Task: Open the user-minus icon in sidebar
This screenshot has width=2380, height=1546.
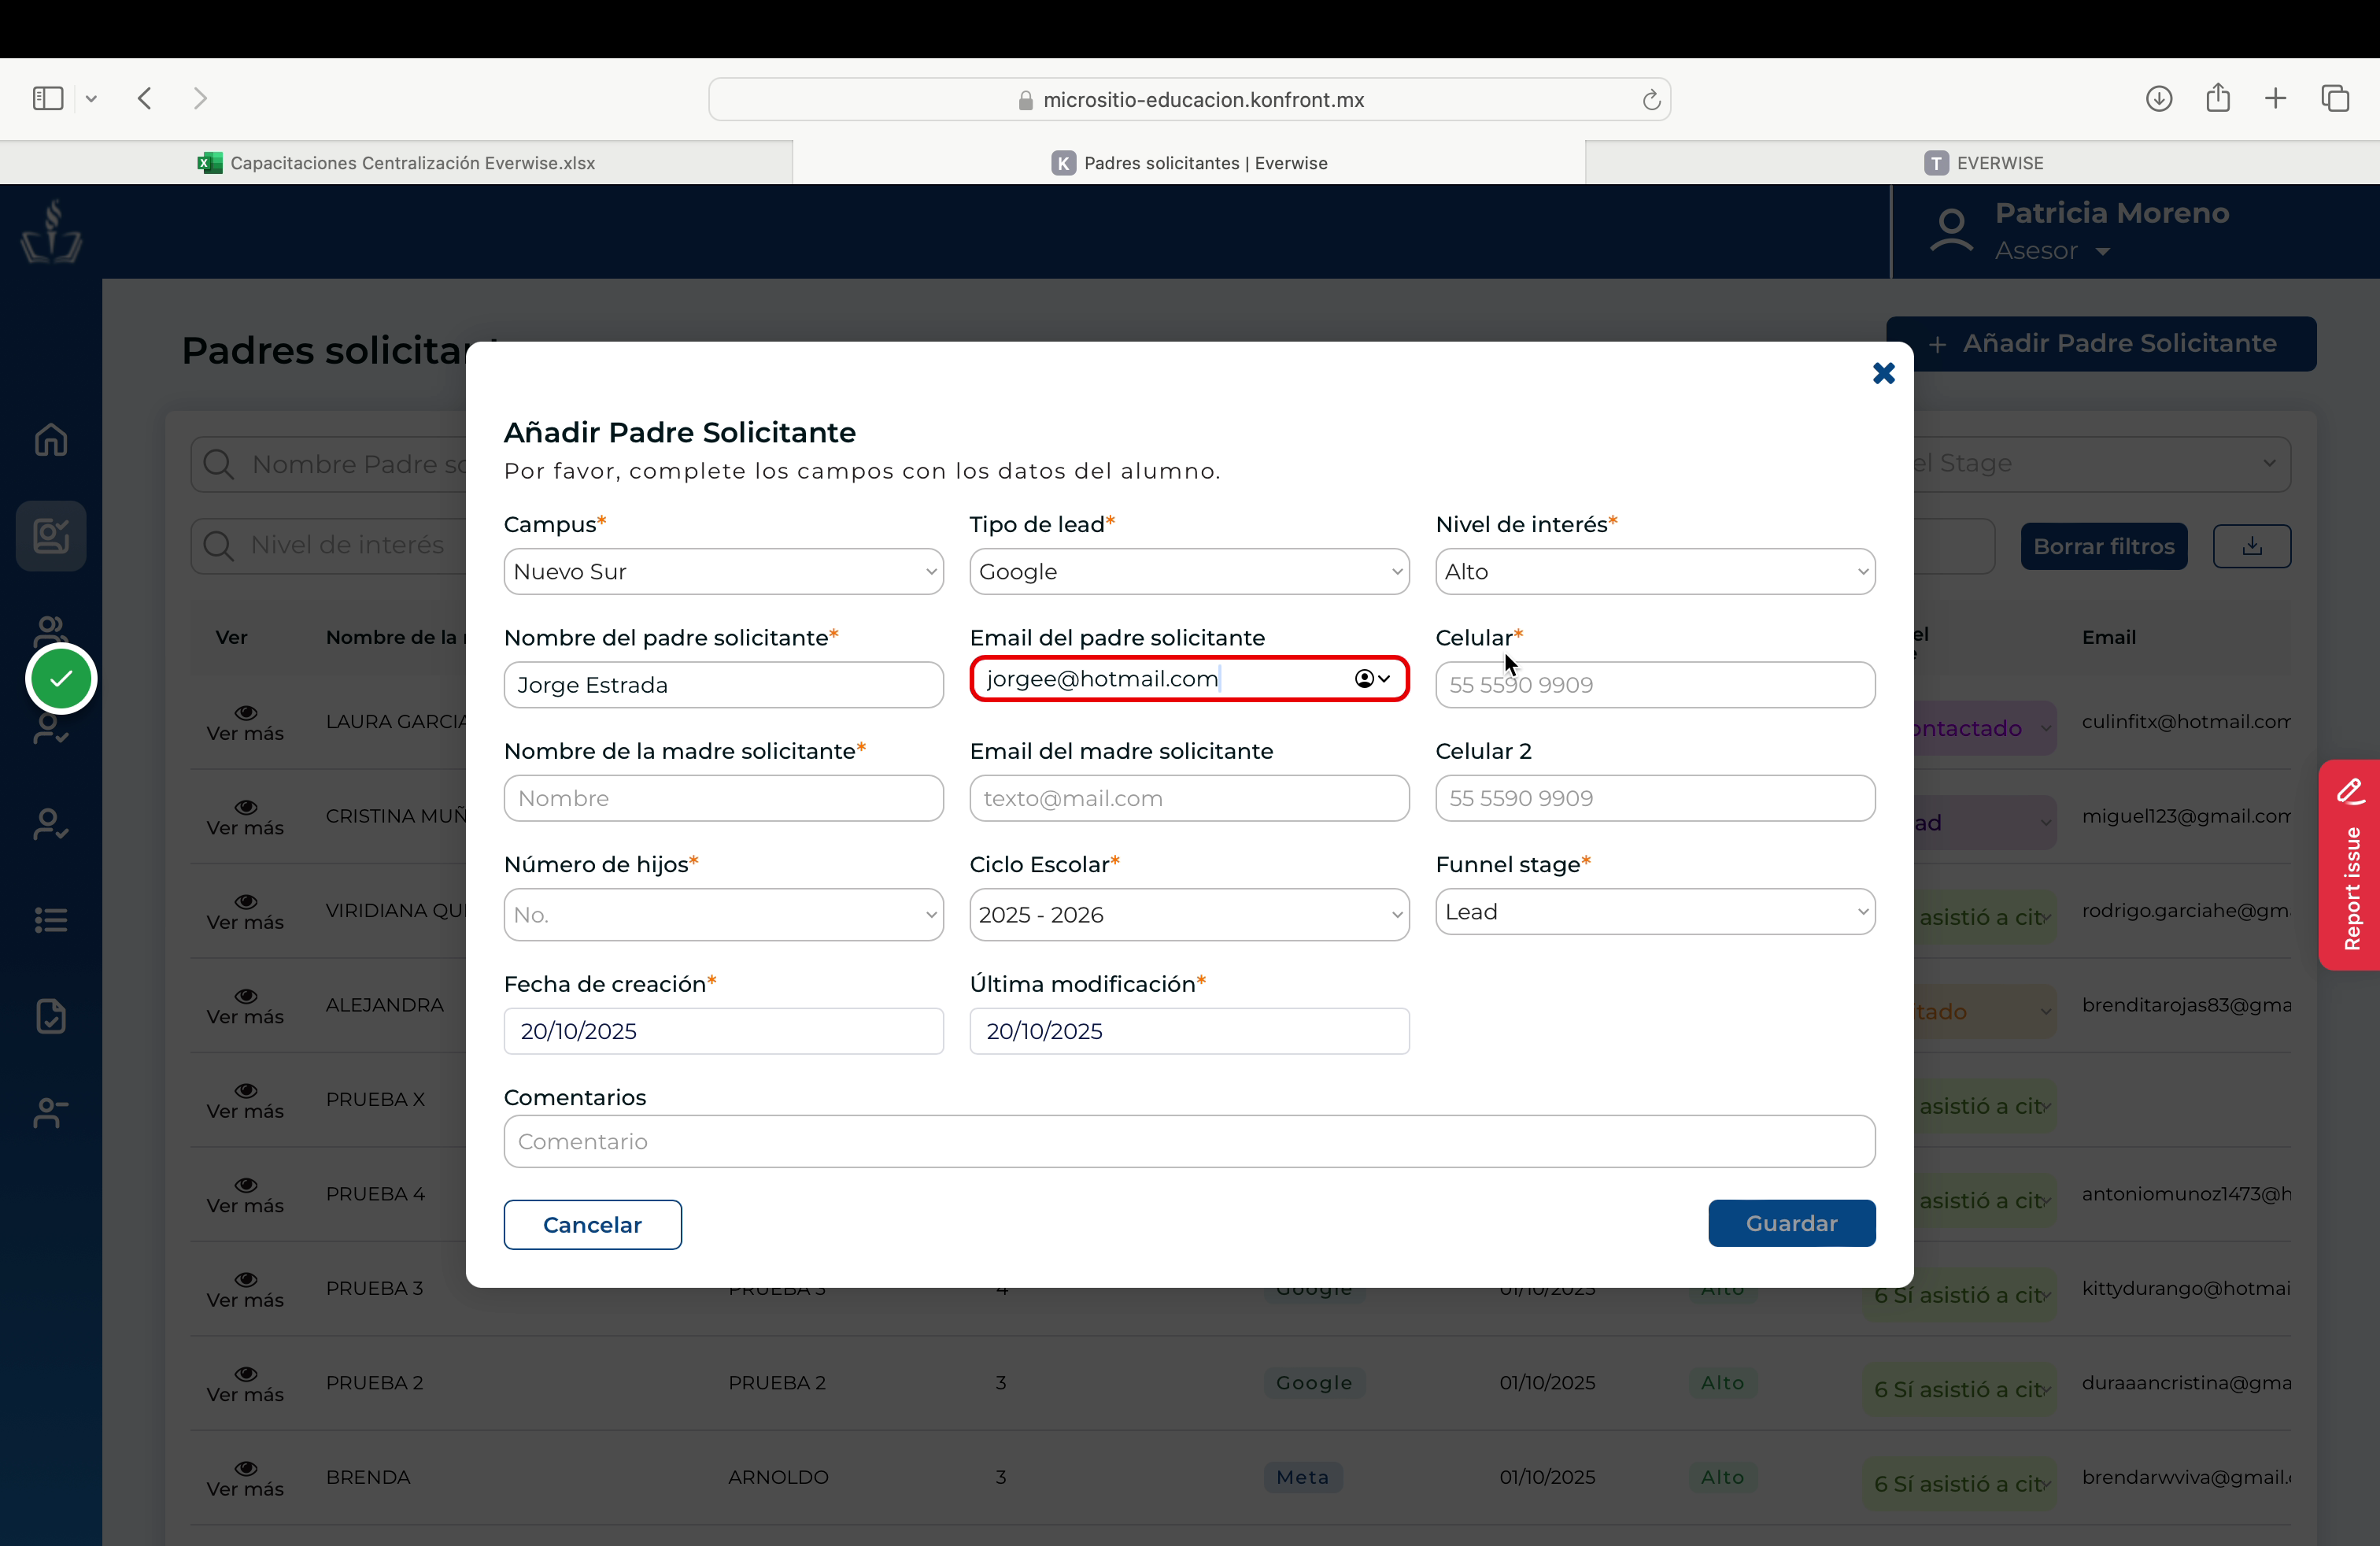Action: 51,1112
